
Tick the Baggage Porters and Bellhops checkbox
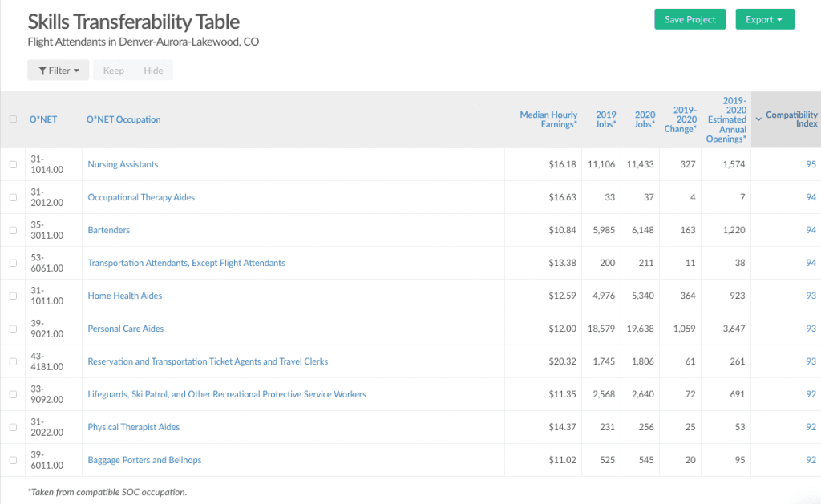click(12, 460)
